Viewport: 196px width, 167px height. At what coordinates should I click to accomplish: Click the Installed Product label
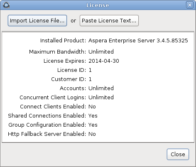point(63,41)
